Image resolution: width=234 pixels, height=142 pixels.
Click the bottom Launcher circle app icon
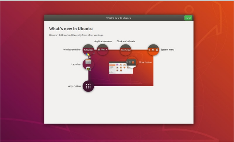(88, 69)
